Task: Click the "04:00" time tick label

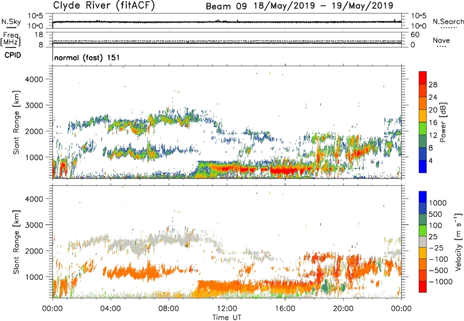Action: coord(110,309)
